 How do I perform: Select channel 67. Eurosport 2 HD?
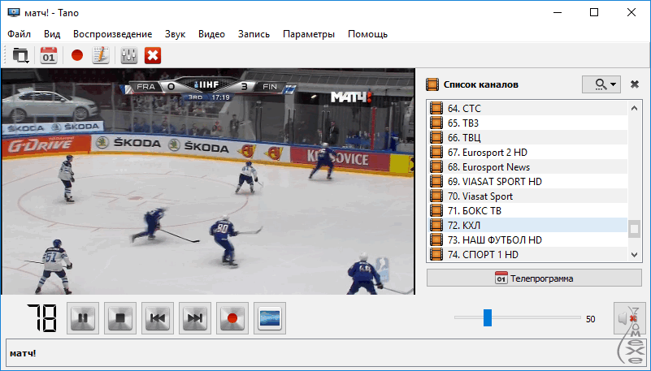tap(488, 152)
